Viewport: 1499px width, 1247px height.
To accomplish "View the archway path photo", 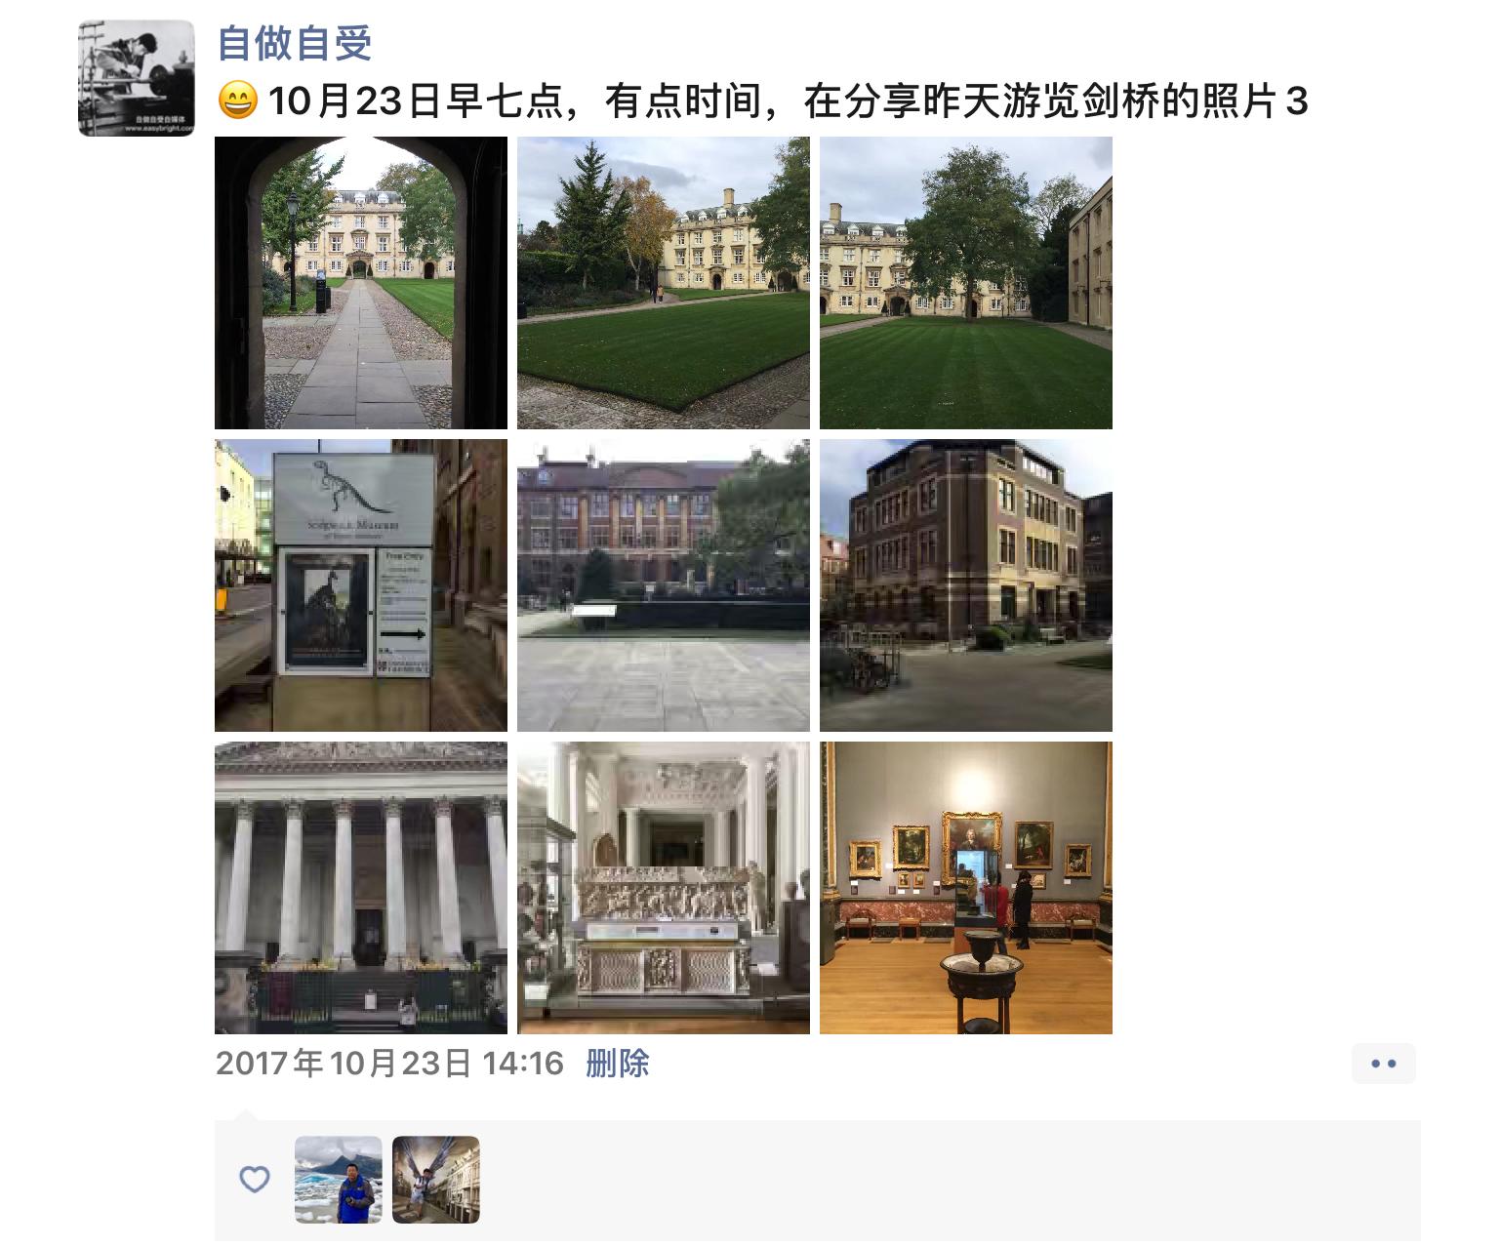I will tap(361, 283).
